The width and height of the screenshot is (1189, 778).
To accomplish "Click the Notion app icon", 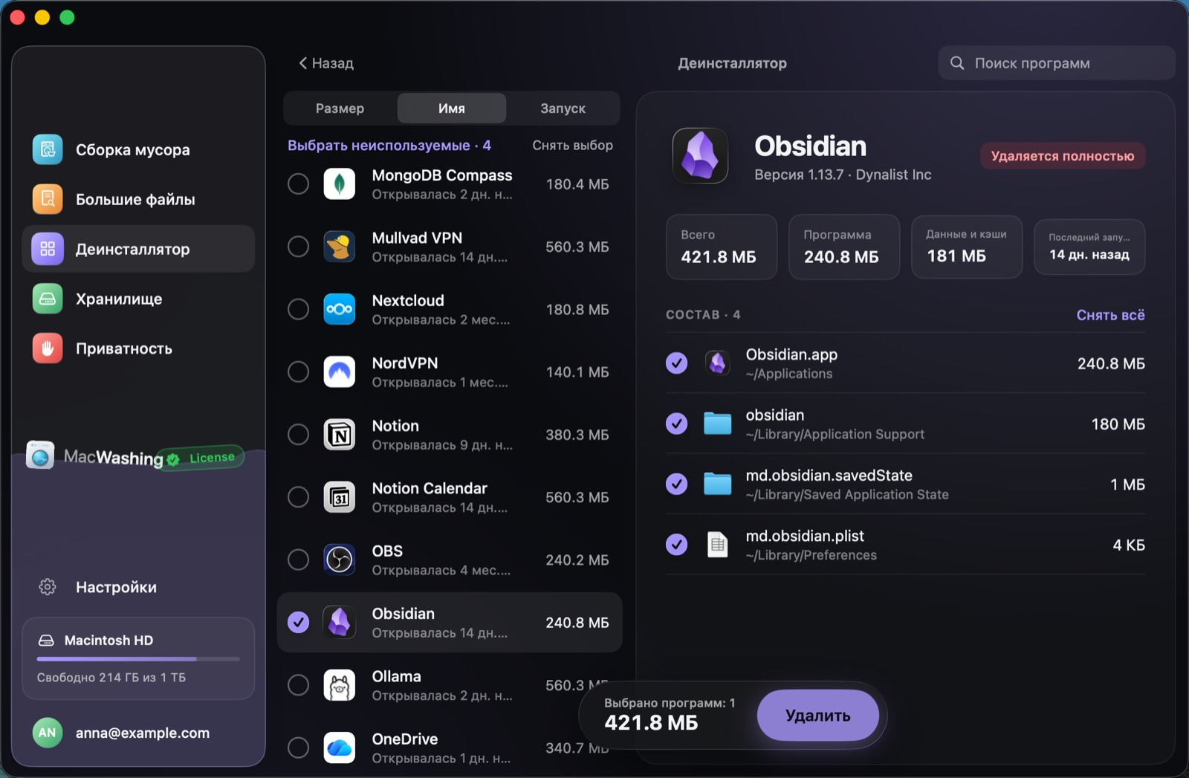I will click(x=340, y=434).
